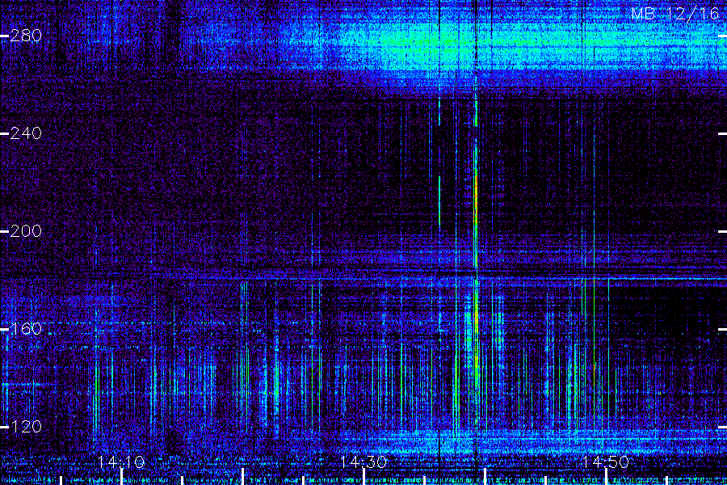The image size is (727, 485).
Task: Select the "14:50" time axis label
Action: point(606,462)
